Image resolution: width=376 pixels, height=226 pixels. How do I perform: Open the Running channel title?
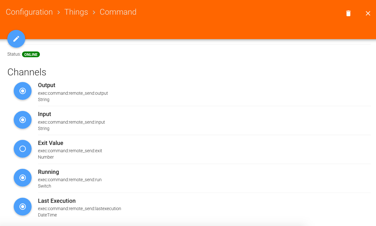tap(48, 172)
